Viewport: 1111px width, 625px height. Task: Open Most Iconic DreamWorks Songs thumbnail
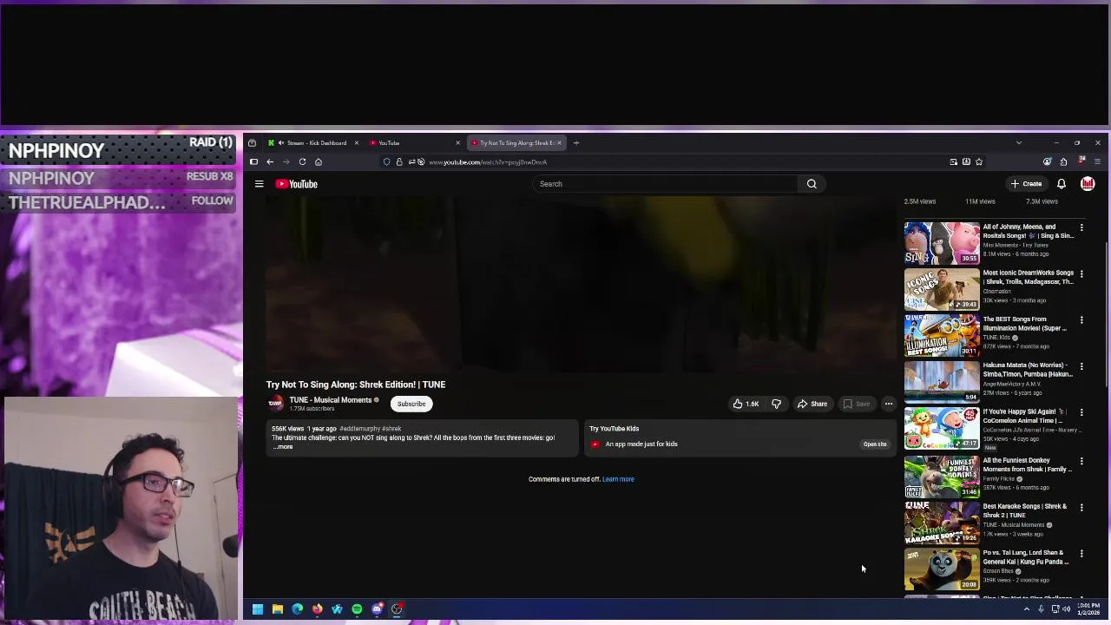(x=942, y=289)
